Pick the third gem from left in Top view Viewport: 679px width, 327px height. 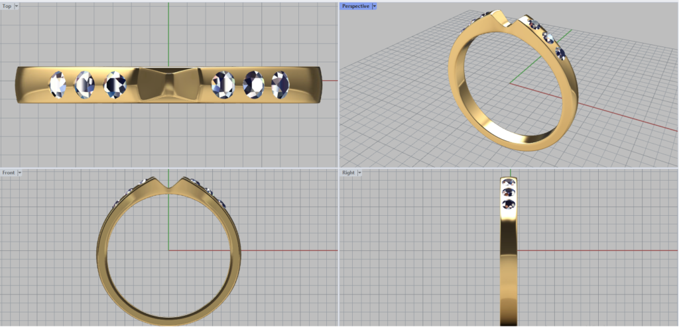(x=115, y=83)
